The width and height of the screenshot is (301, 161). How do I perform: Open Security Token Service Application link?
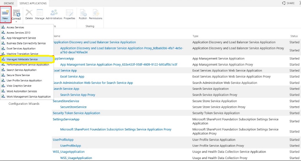(x=76, y=113)
